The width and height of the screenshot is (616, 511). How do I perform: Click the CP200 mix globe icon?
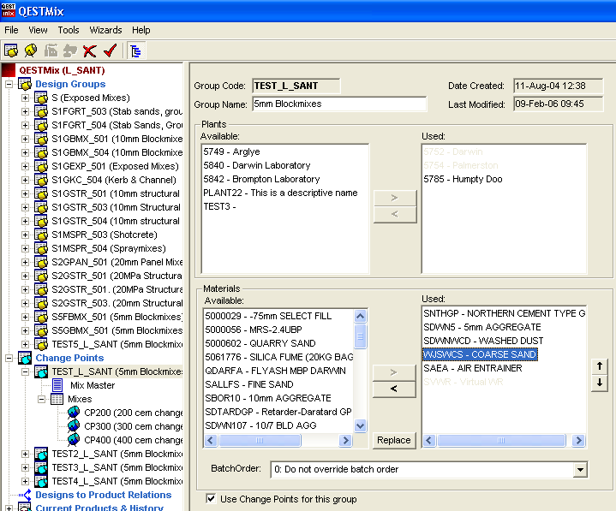tap(75, 413)
